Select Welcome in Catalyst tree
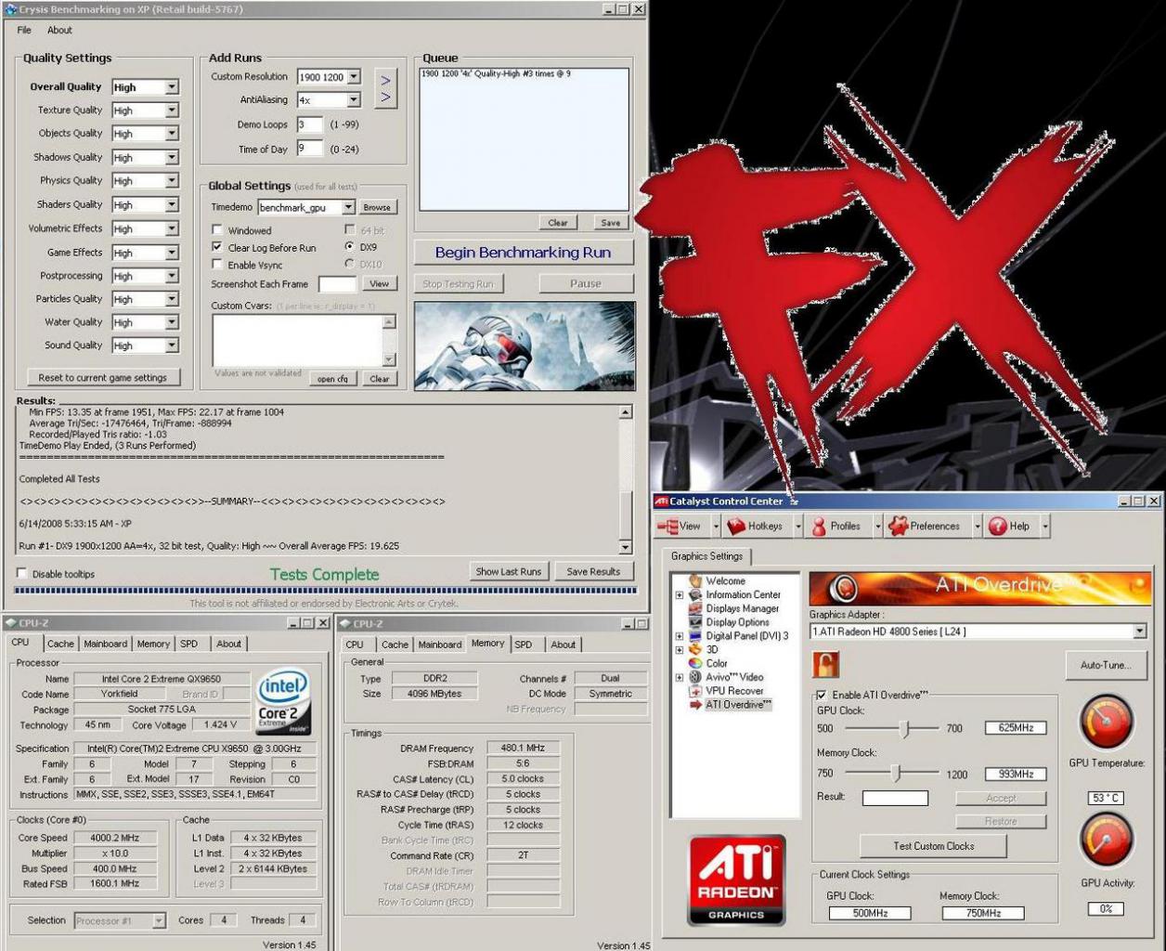This screenshot has width=1166, height=951. (724, 580)
